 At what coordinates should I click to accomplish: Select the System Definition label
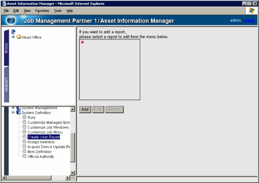point(36,113)
